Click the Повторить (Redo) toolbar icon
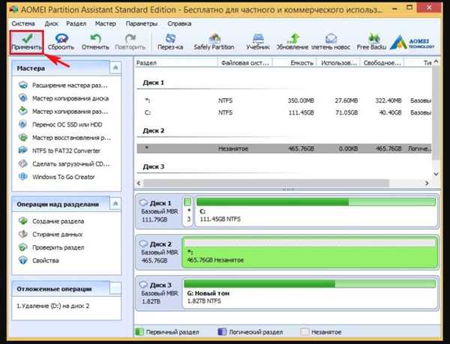Image resolution: width=450 pixels, height=344 pixels. point(130,42)
